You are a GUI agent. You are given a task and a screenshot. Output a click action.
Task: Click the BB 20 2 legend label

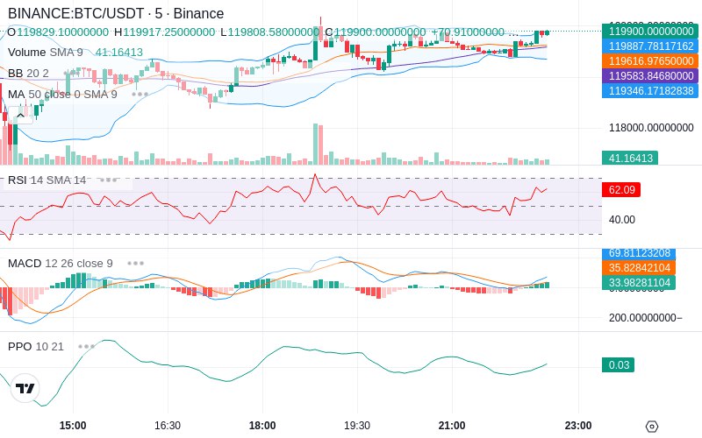pyautogui.click(x=28, y=73)
